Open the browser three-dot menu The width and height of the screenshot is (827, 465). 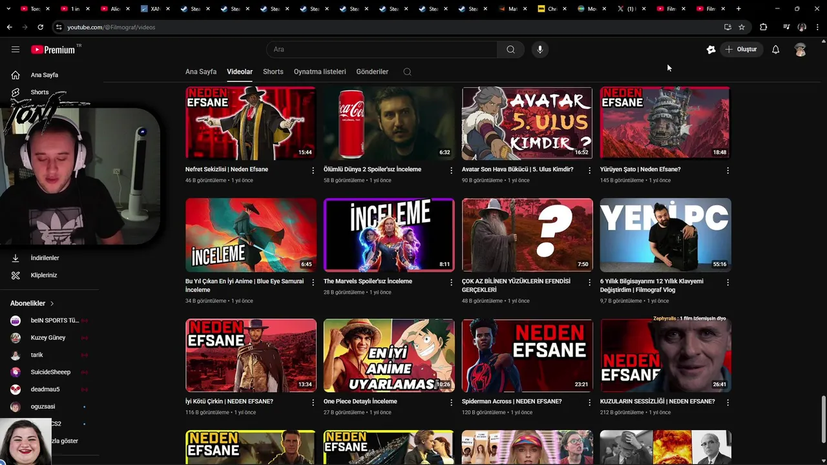tap(818, 27)
